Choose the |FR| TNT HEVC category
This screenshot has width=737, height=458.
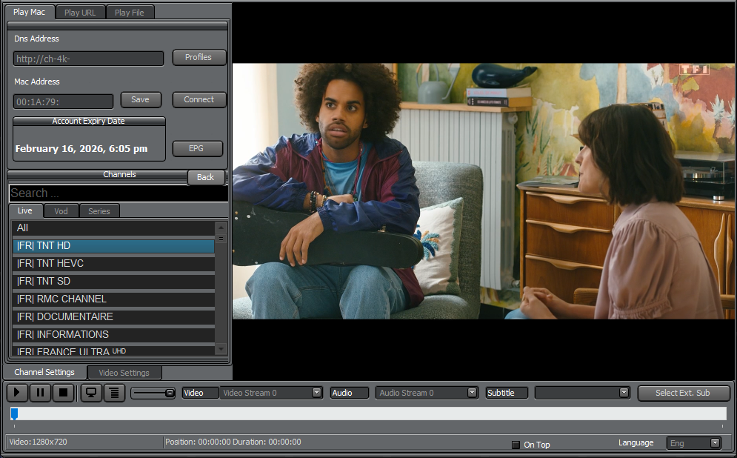[113, 264]
